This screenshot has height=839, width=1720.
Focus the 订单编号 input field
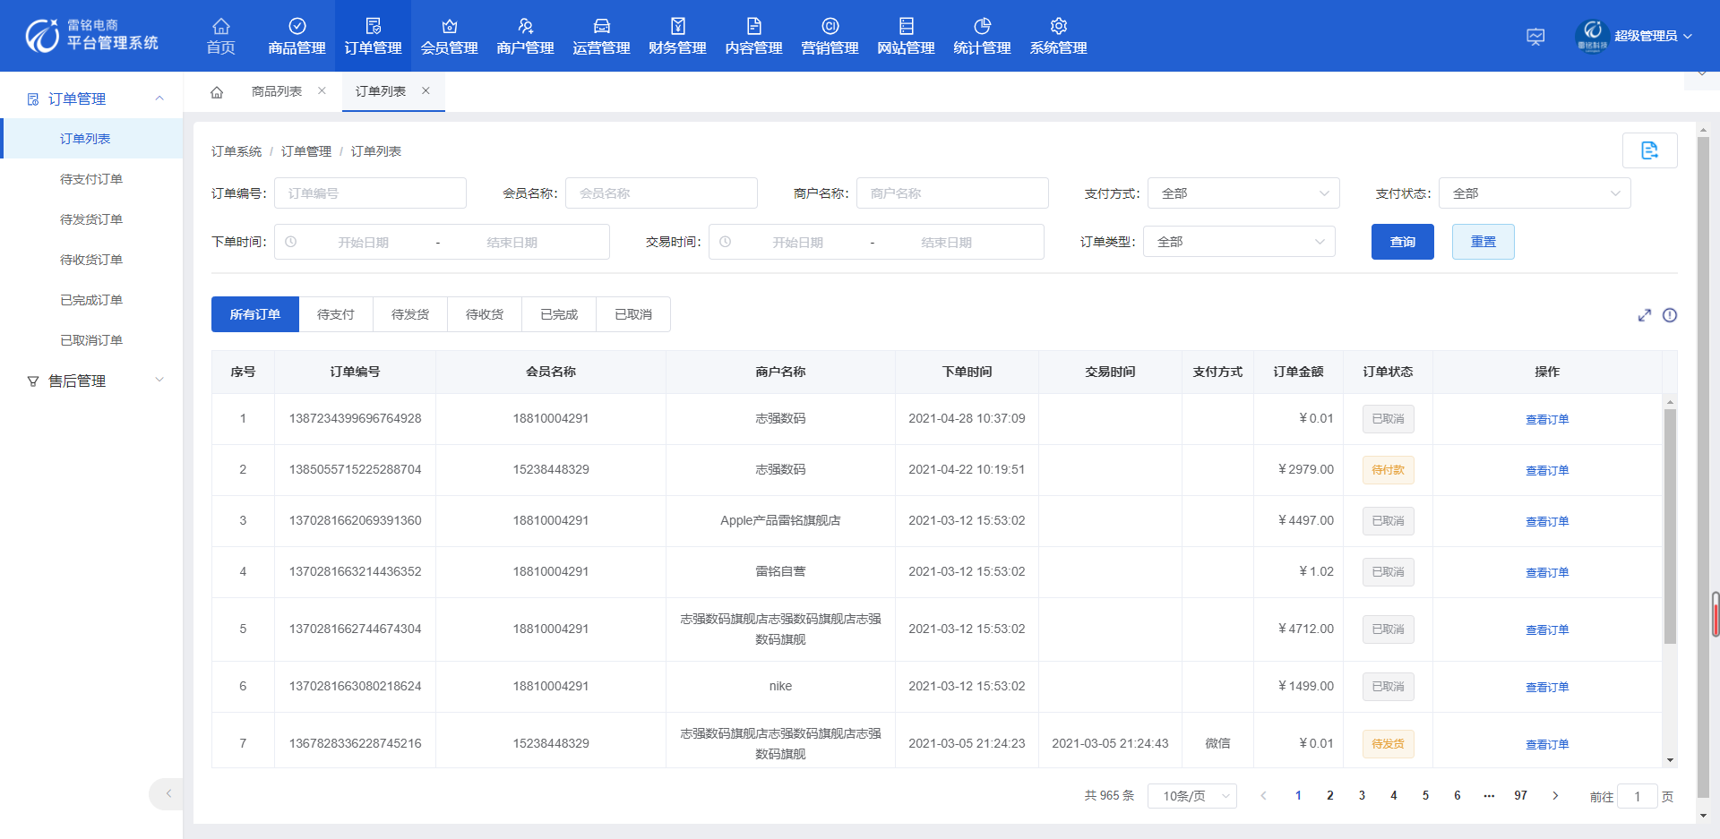[x=370, y=193]
